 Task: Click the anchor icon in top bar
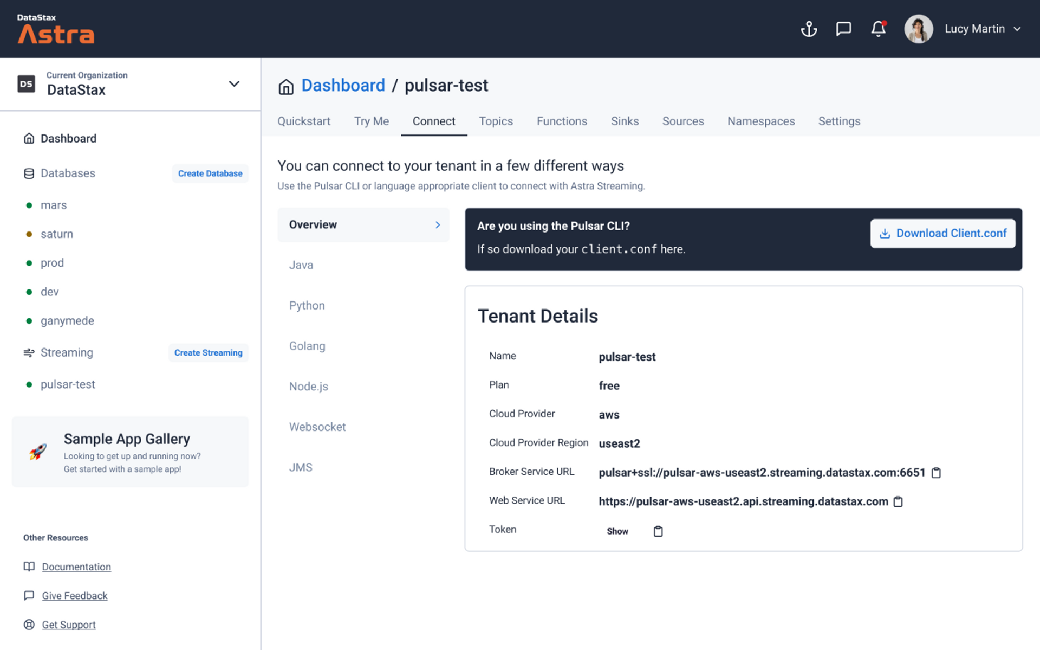click(x=809, y=29)
